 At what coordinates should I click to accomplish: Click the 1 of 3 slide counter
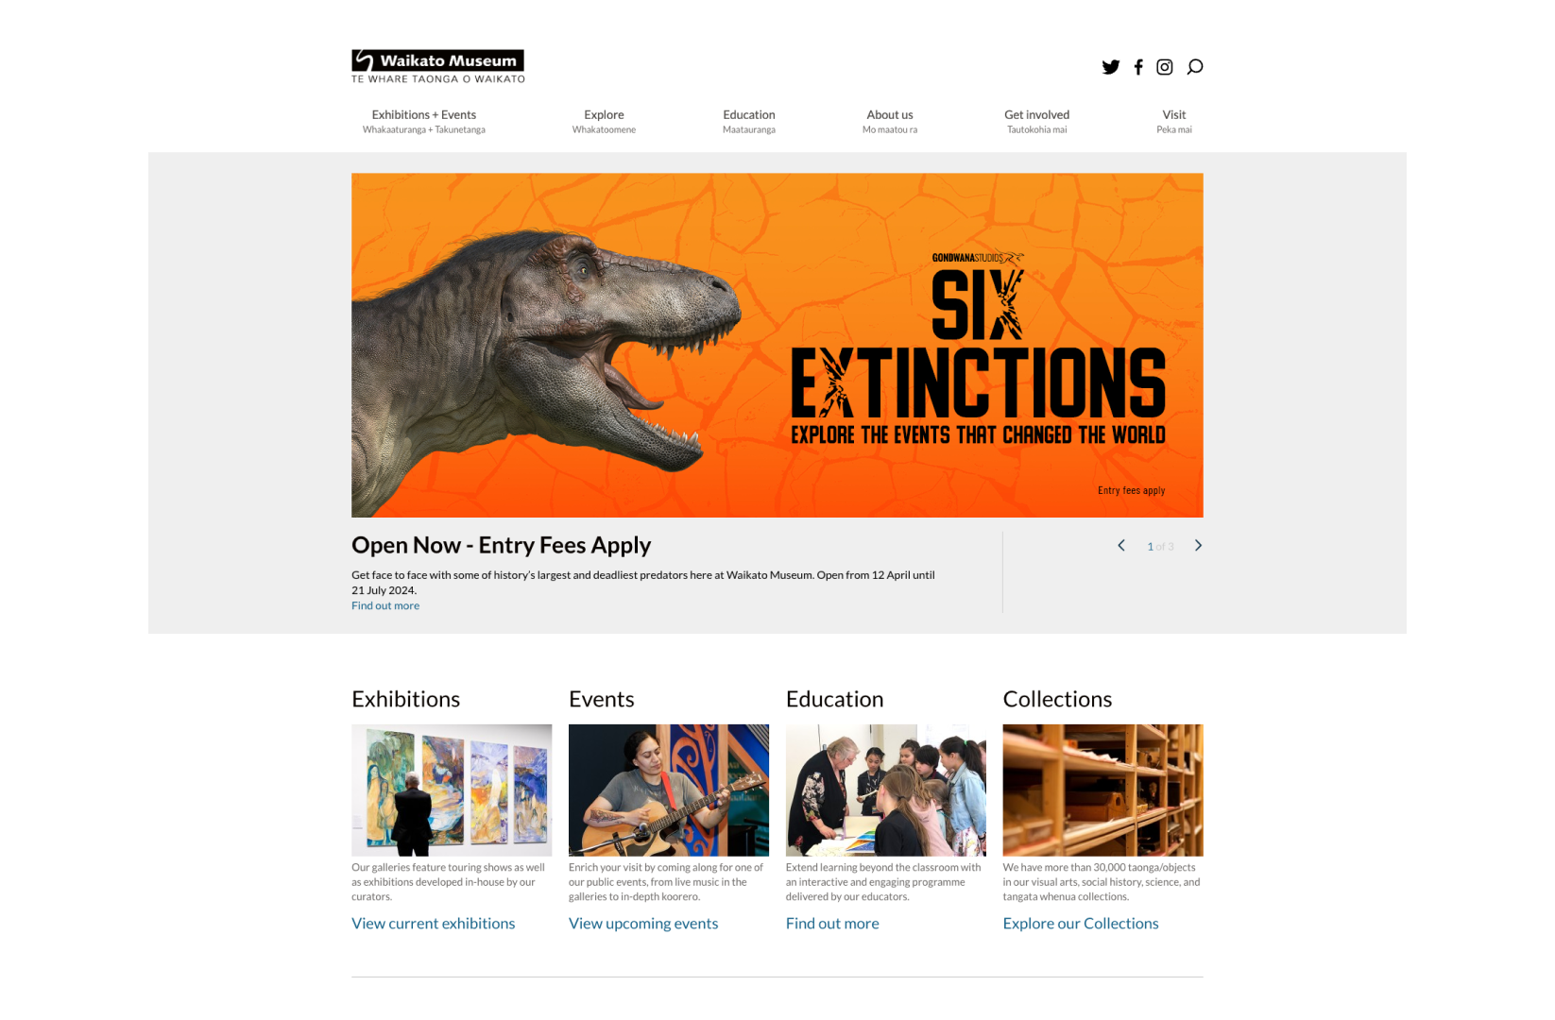point(1160,547)
